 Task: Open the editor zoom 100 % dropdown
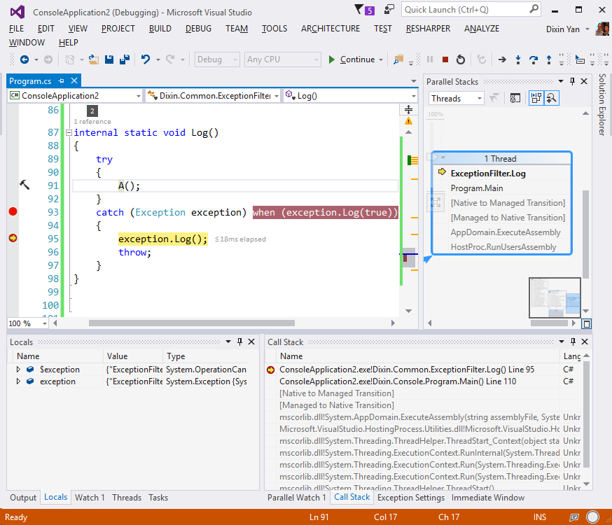[28, 323]
